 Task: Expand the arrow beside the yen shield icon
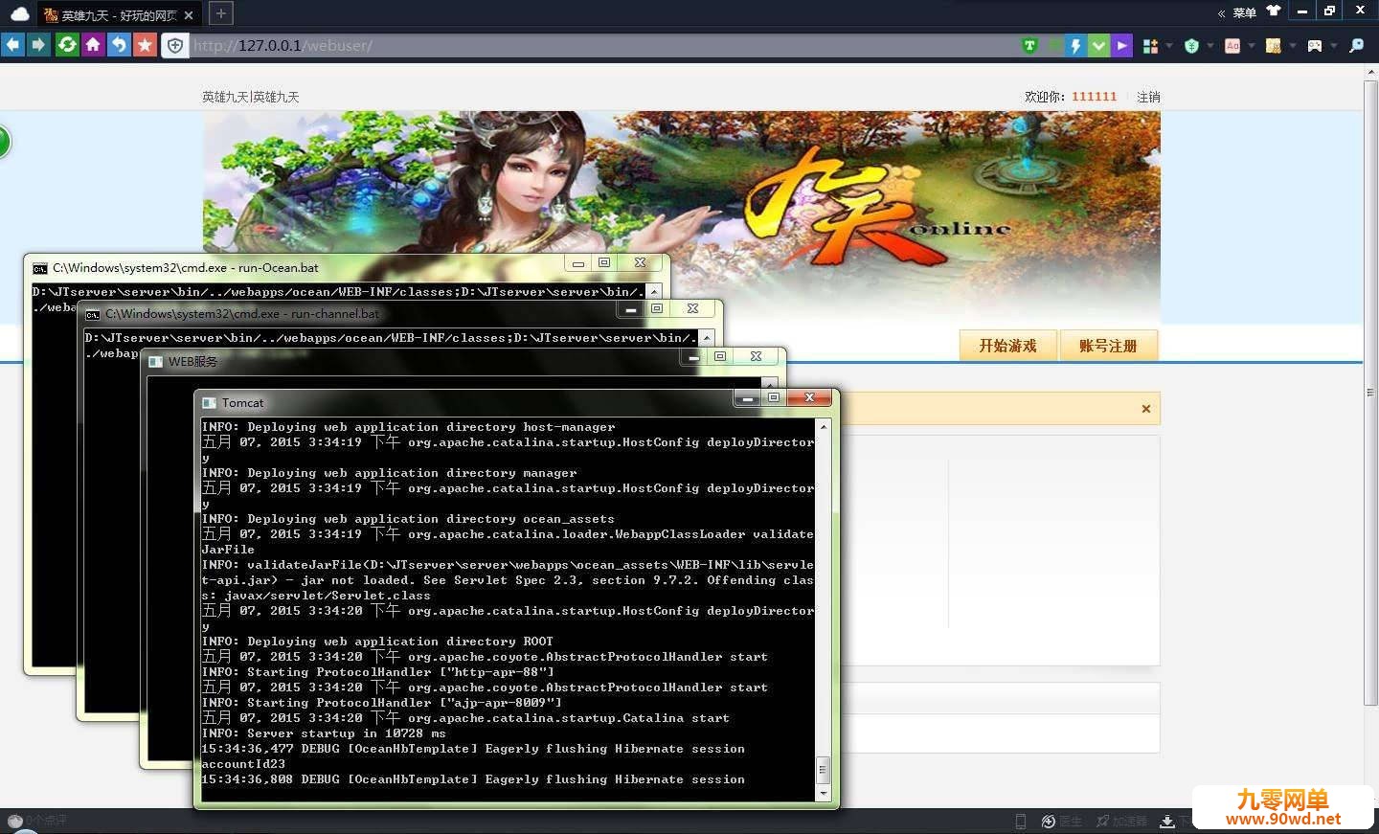[1210, 45]
